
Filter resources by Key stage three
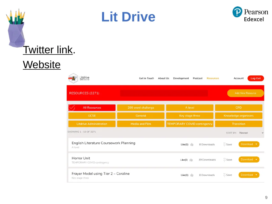click(x=190, y=116)
